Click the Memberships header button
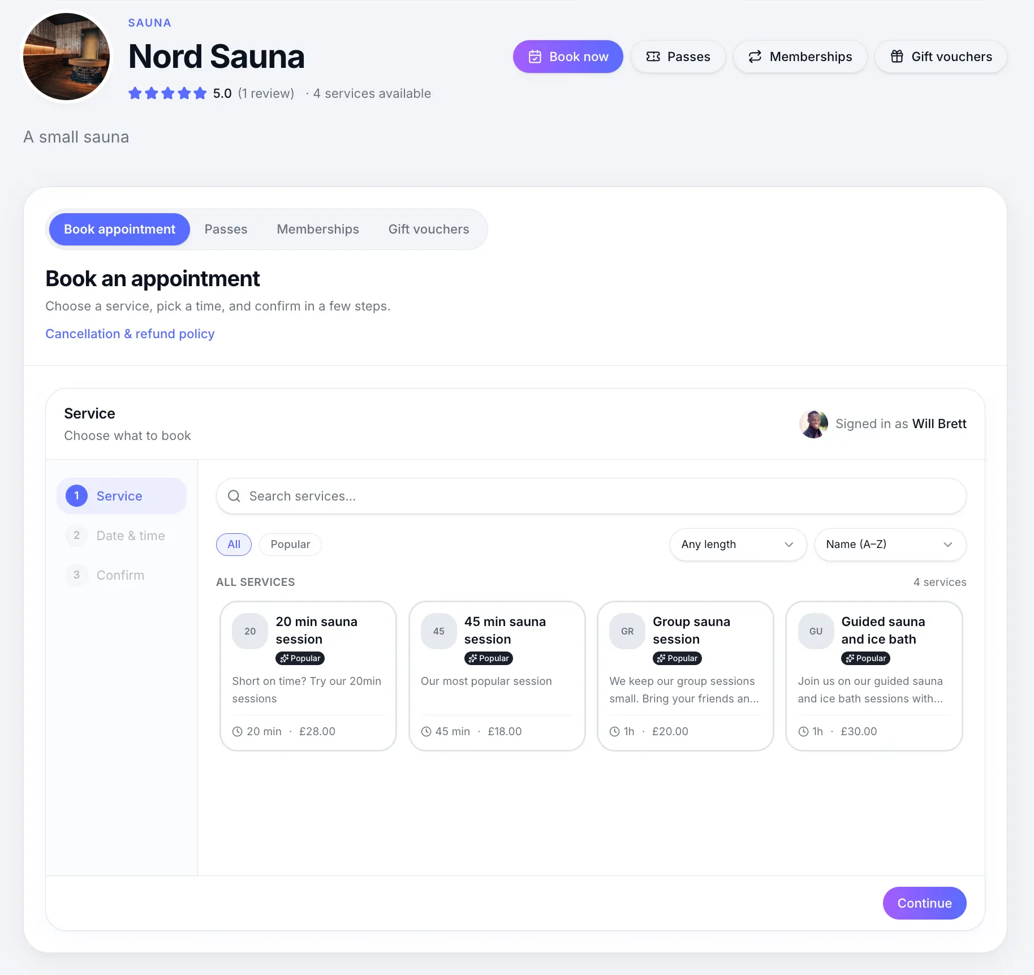Screen dimensions: 1034x975 tap(800, 57)
